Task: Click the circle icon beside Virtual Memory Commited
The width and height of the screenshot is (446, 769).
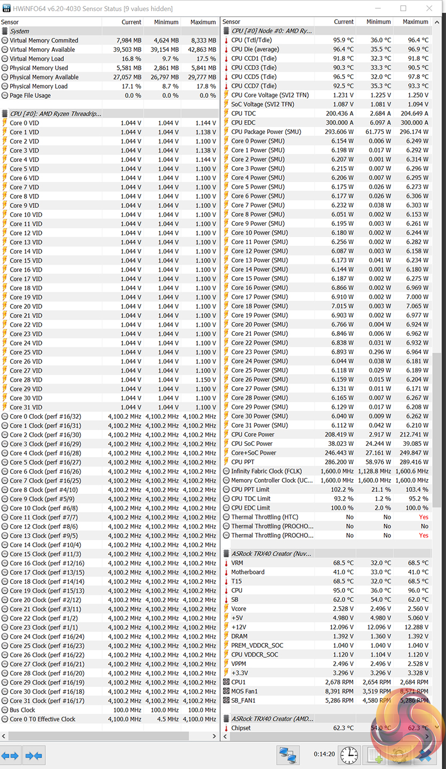Action: pyautogui.click(x=5, y=41)
